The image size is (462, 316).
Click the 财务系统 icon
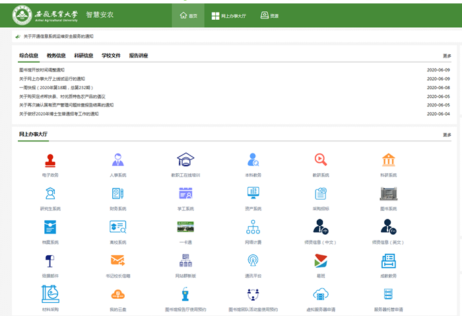(x=117, y=194)
